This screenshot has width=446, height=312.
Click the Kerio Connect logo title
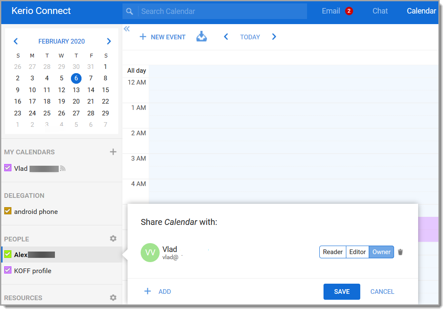[x=41, y=11]
